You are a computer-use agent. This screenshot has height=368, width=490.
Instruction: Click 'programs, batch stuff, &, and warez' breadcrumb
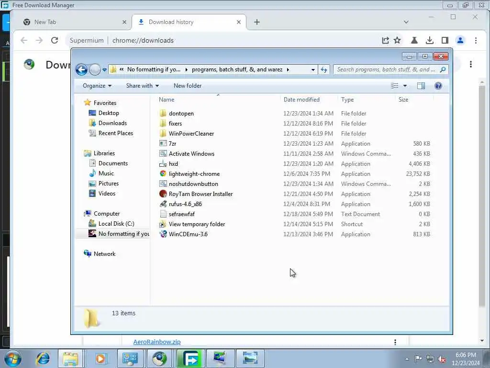[x=237, y=69]
